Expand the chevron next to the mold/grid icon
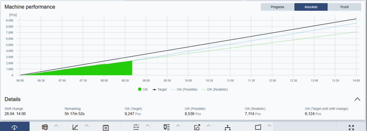Viewport: 367px width, 131px height. (x=56, y=126)
